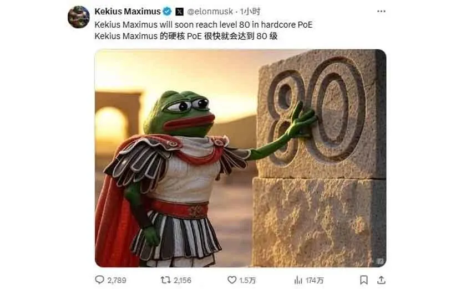Image resolution: width=456 pixels, height=289 pixels.
Task: Click the 2,156 reposts count
Action: tap(183, 280)
